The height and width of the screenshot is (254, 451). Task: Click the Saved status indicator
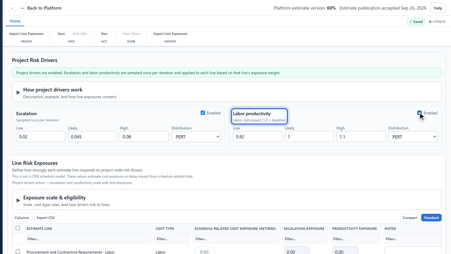coord(416,22)
